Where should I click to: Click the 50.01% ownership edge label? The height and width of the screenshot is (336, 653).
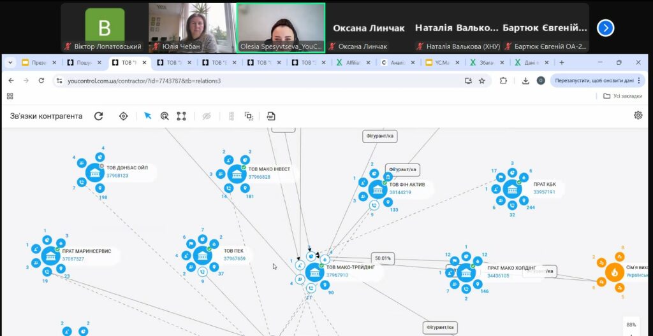coord(383,258)
